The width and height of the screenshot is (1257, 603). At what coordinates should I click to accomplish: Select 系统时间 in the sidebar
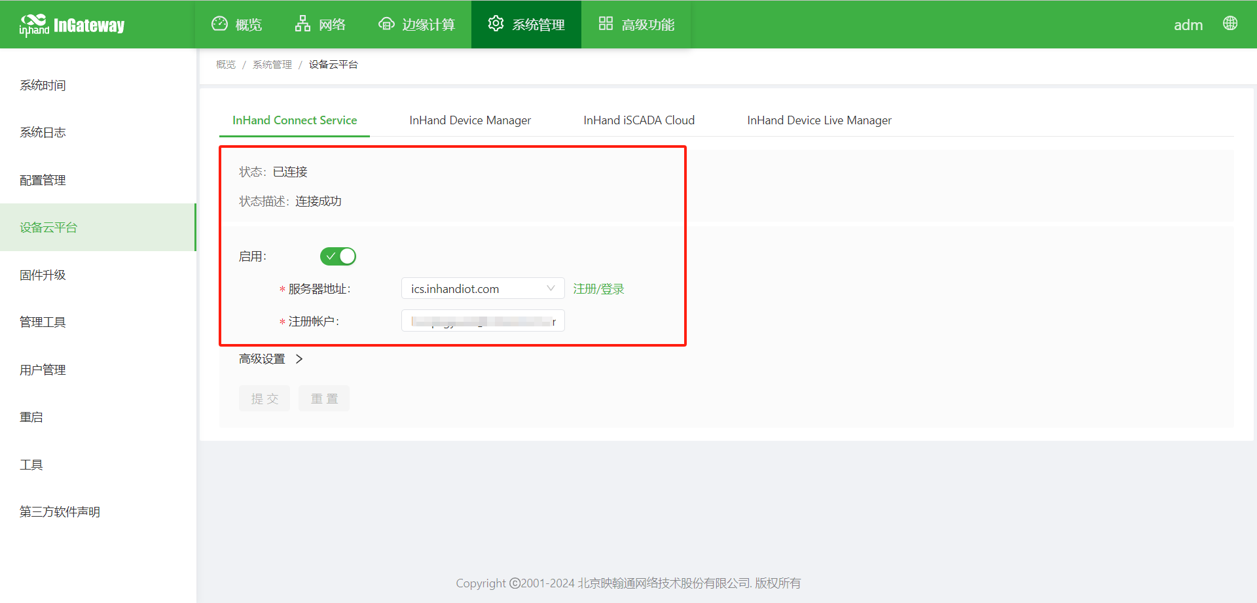click(98, 85)
